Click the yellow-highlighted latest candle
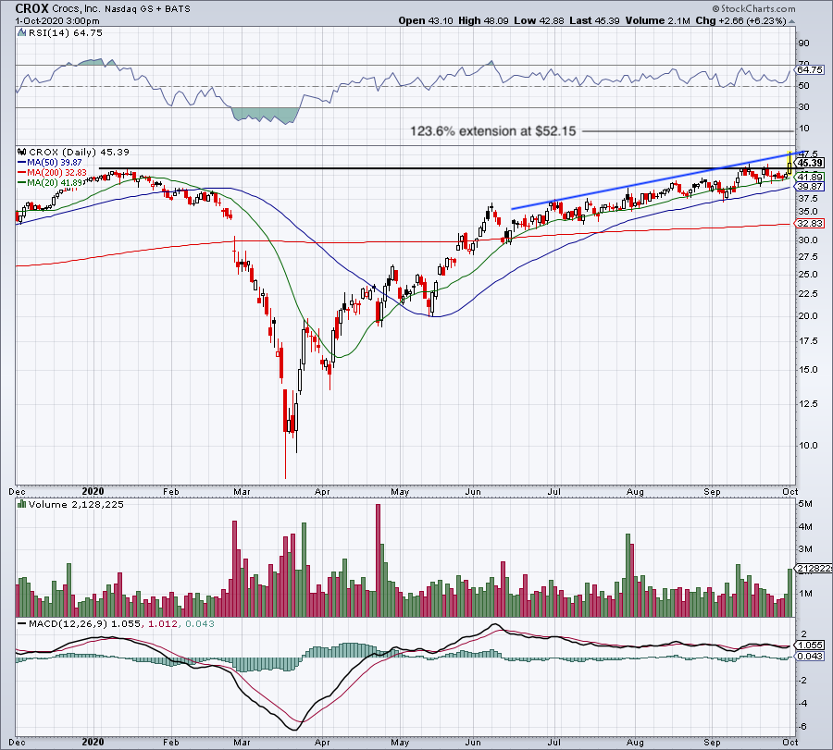Image resolution: width=833 pixels, height=750 pixels. point(790,164)
